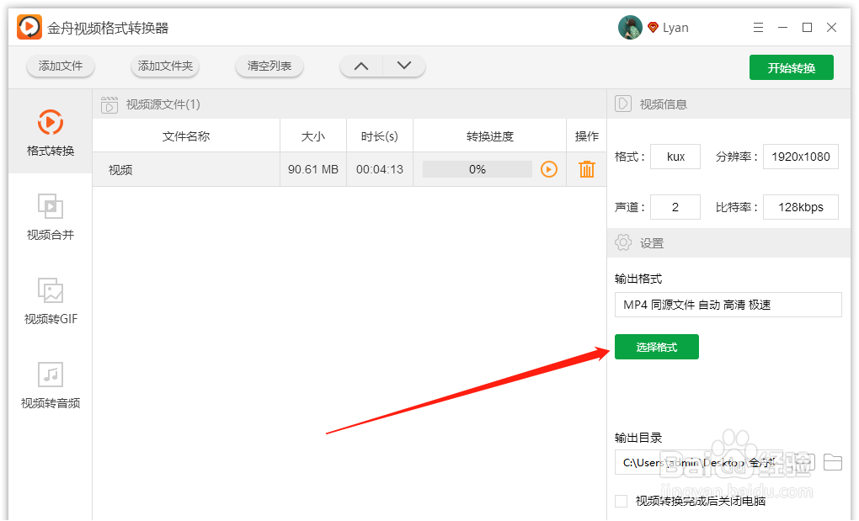The width and height of the screenshot is (859, 521).
Task: Minimize the converter window
Action: click(783, 28)
